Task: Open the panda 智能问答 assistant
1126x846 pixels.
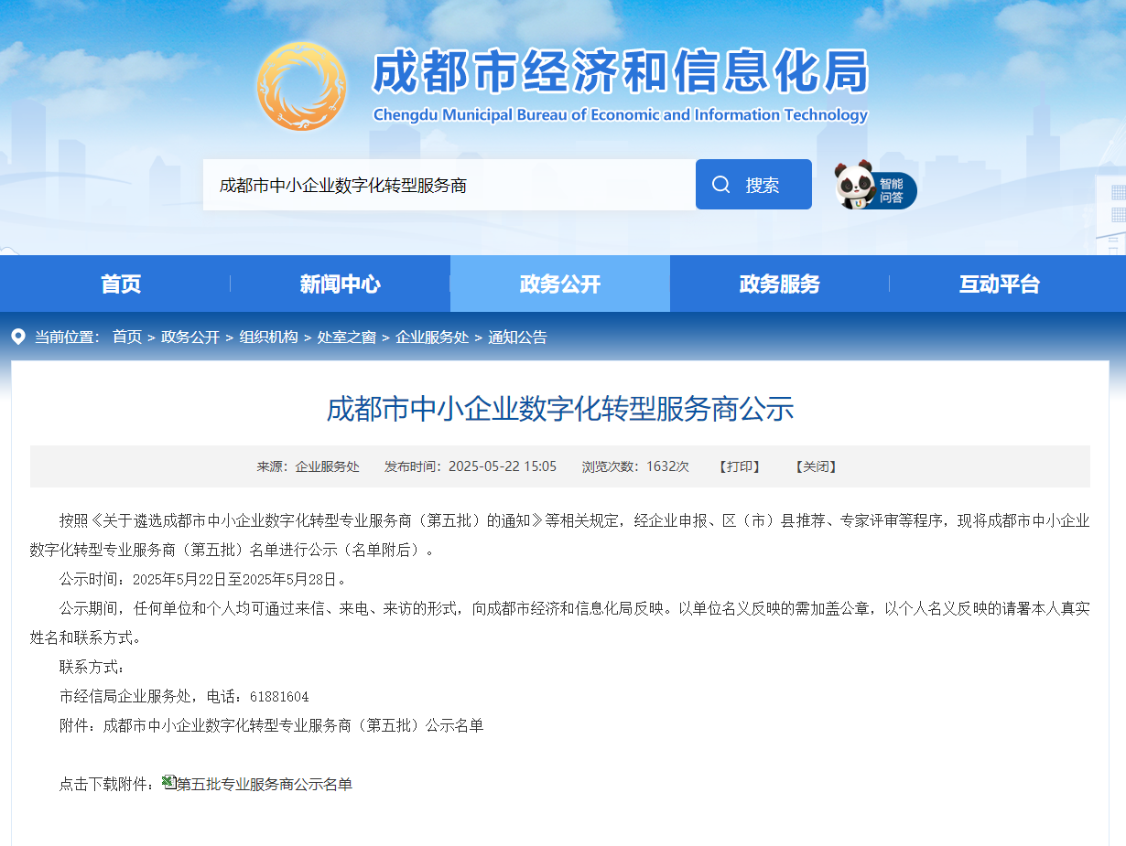Action: (x=874, y=187)
